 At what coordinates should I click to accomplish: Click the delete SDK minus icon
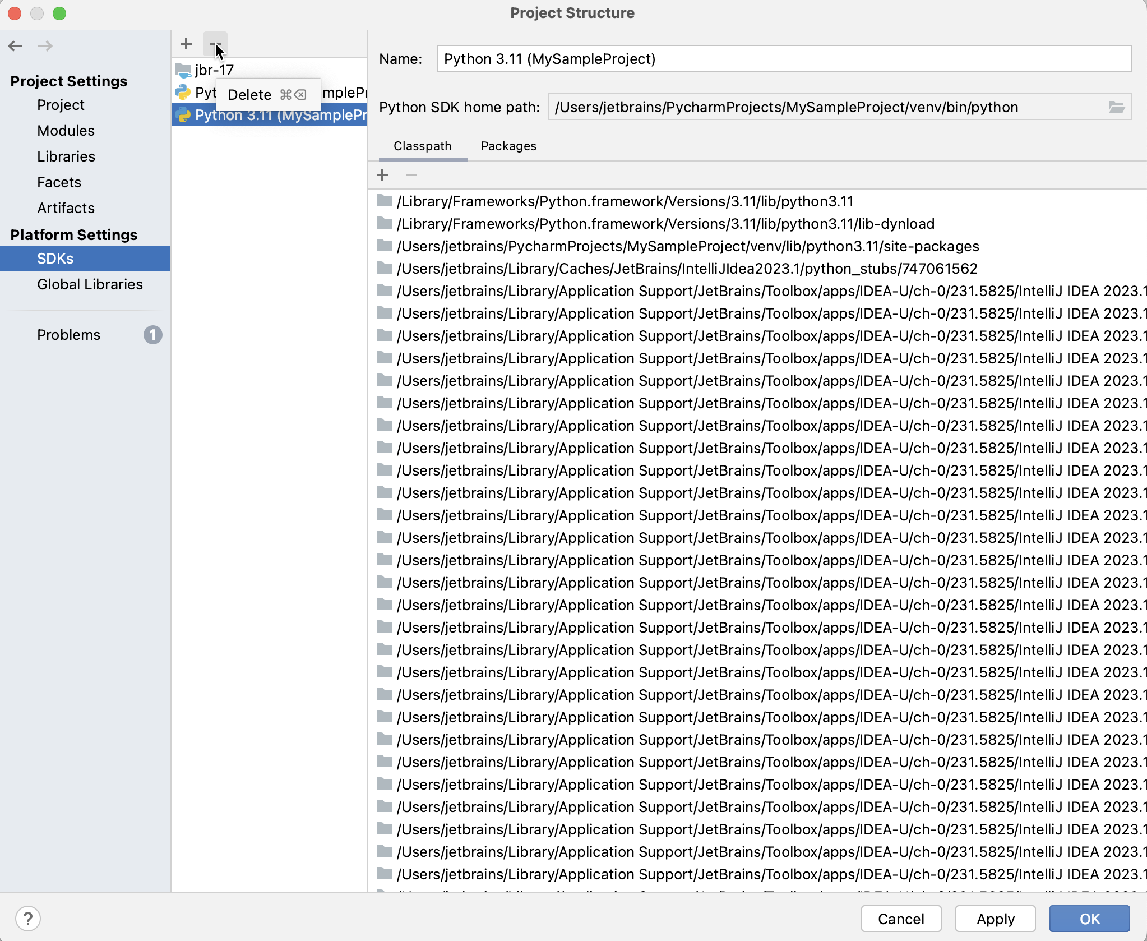(x=214, y=43)
